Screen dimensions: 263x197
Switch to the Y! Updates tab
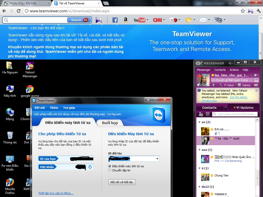point(243,107)
